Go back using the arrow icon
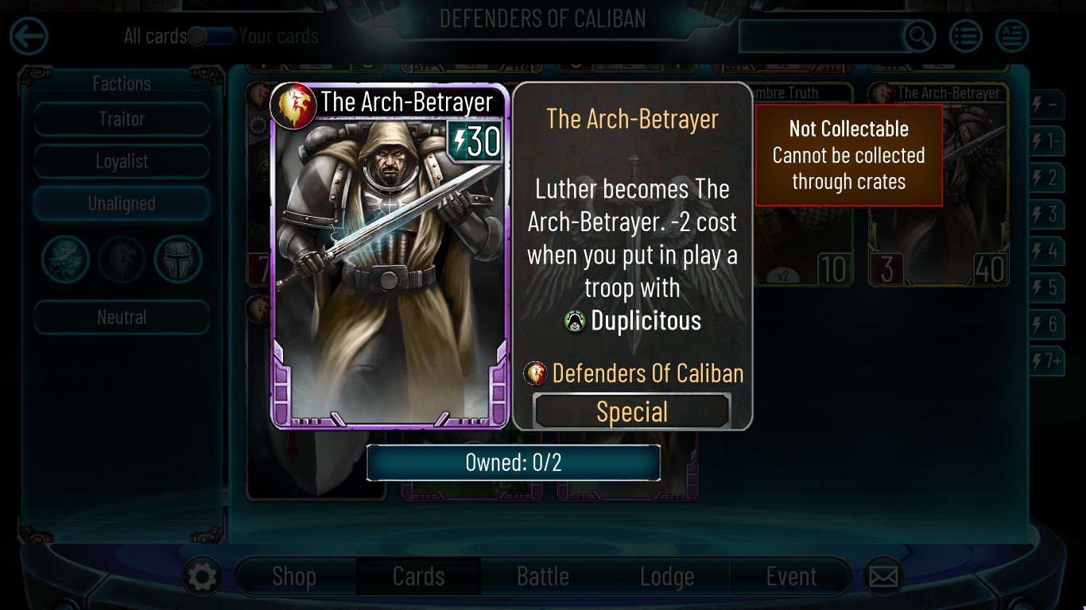The width and height of the screenshot is (1086, 610). (29, 37)
